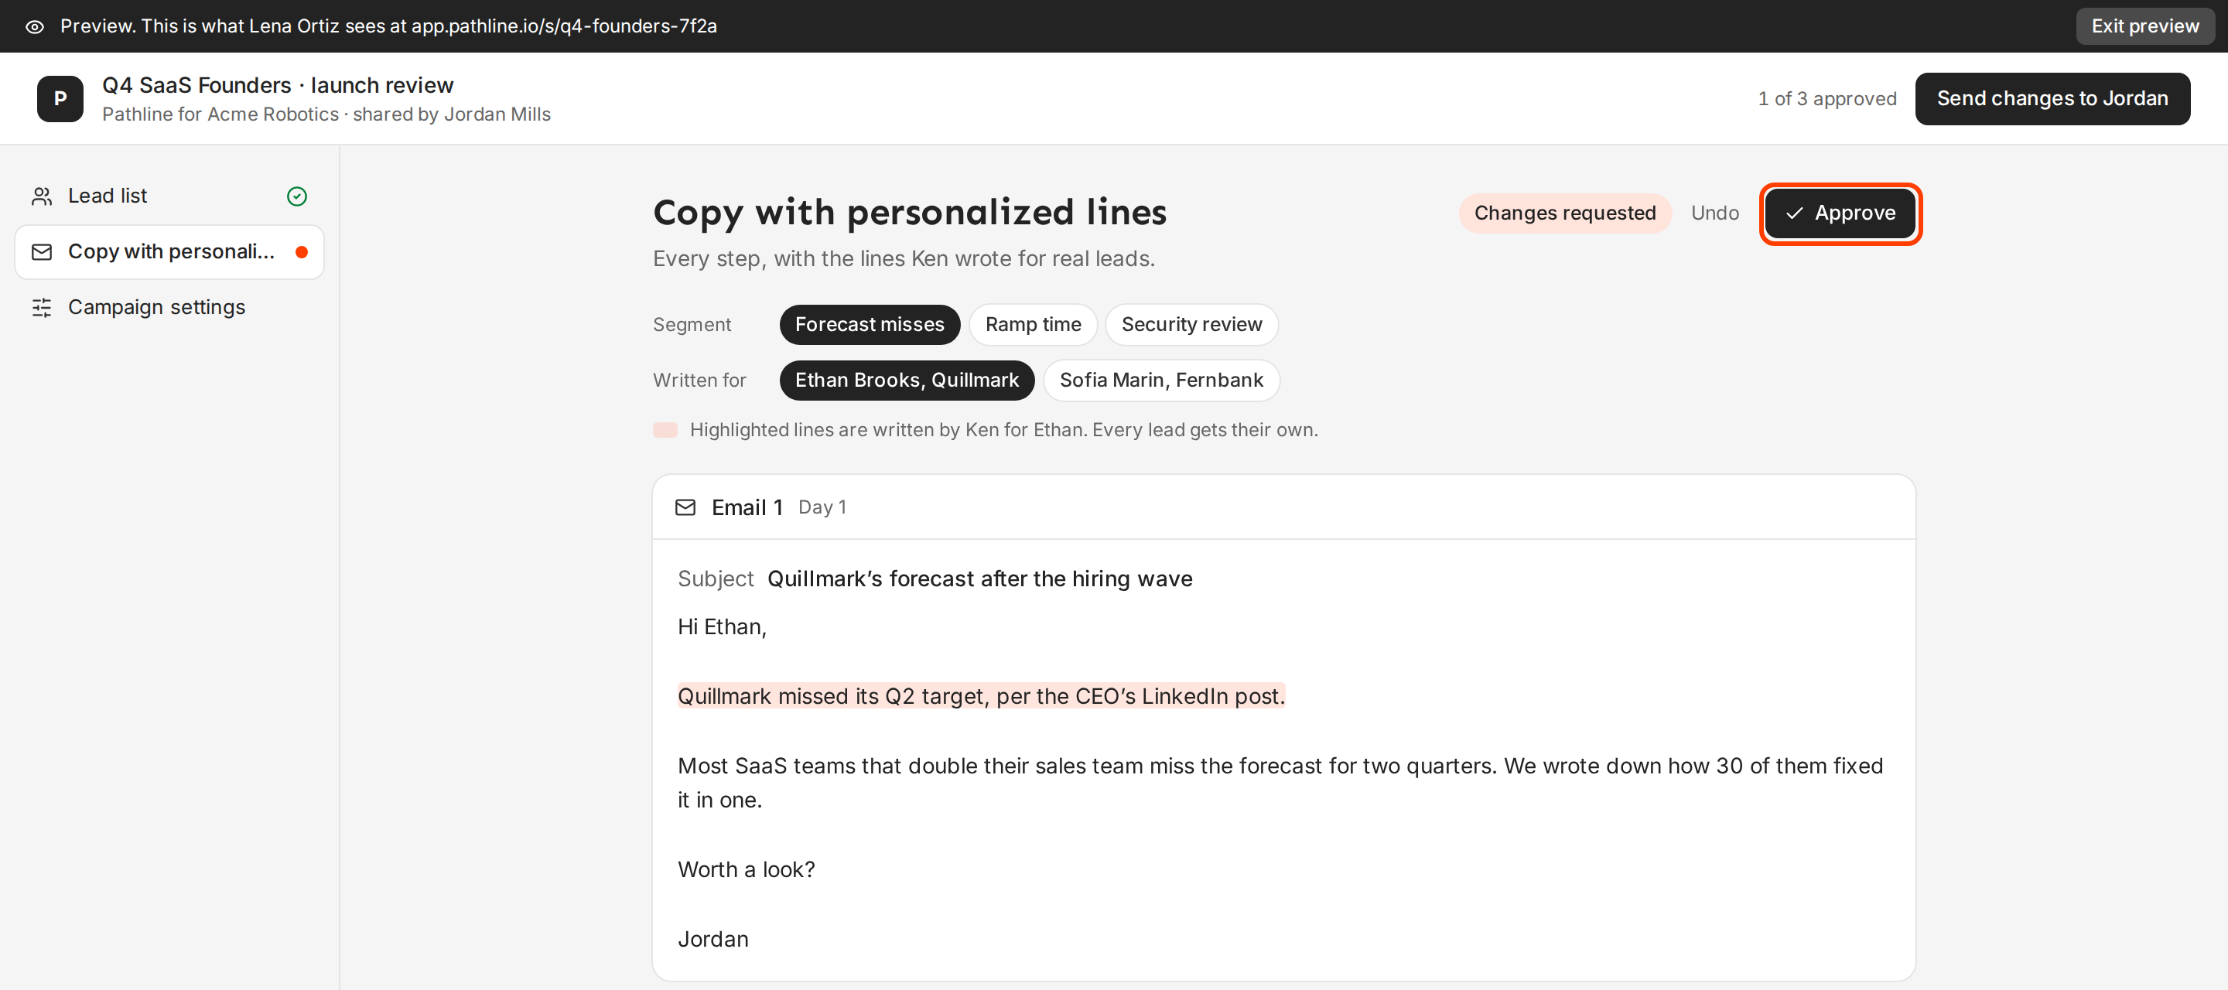The width and height of the screenshot is (2228, 990).
Task: Click the orange status dot on Copy item
Action: pyautogui.click(x=301, y=252)
